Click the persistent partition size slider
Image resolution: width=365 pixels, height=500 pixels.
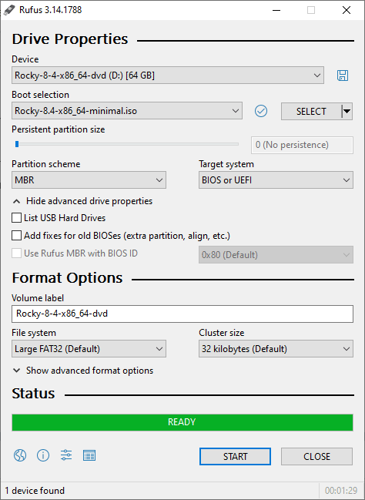point(126,144)
